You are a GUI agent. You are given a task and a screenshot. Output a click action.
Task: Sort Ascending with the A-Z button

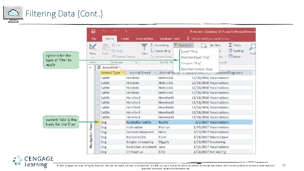[160, 45]
